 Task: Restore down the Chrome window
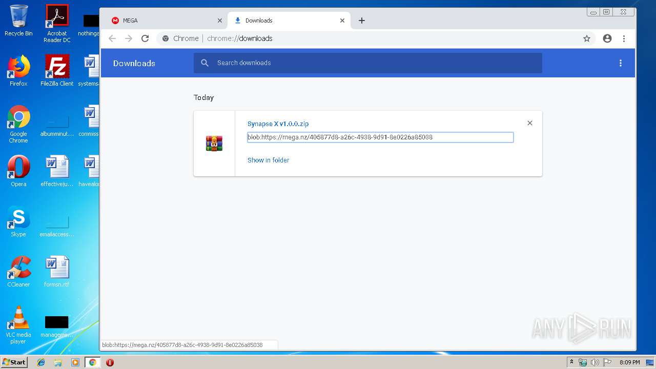[x=606, y=12]
